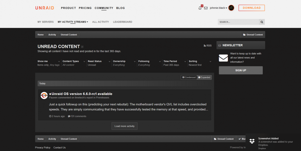Open Unraid OS version 6.6.0-rc1 available
Image resolution: width=301 pixels, height=151 pixels.
82,94
